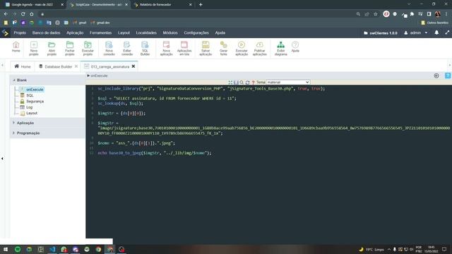
Task: Open the Configurações menu
Action: tap(196, 33)
